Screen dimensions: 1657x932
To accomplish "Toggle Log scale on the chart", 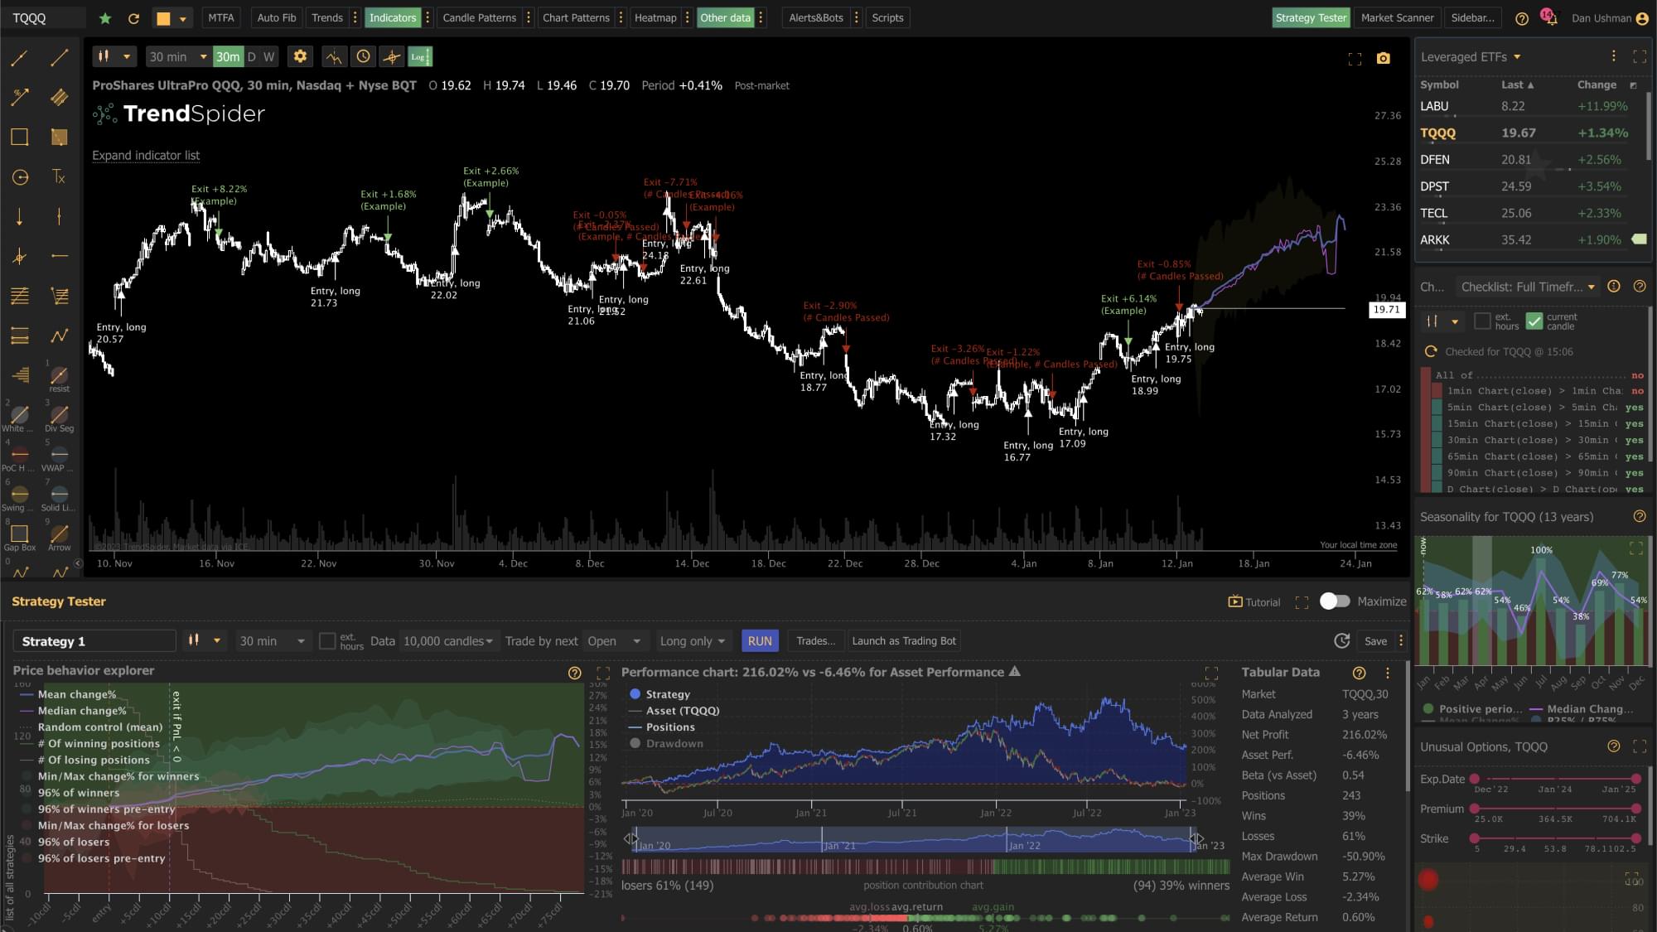I will click(x=420, y=56).
